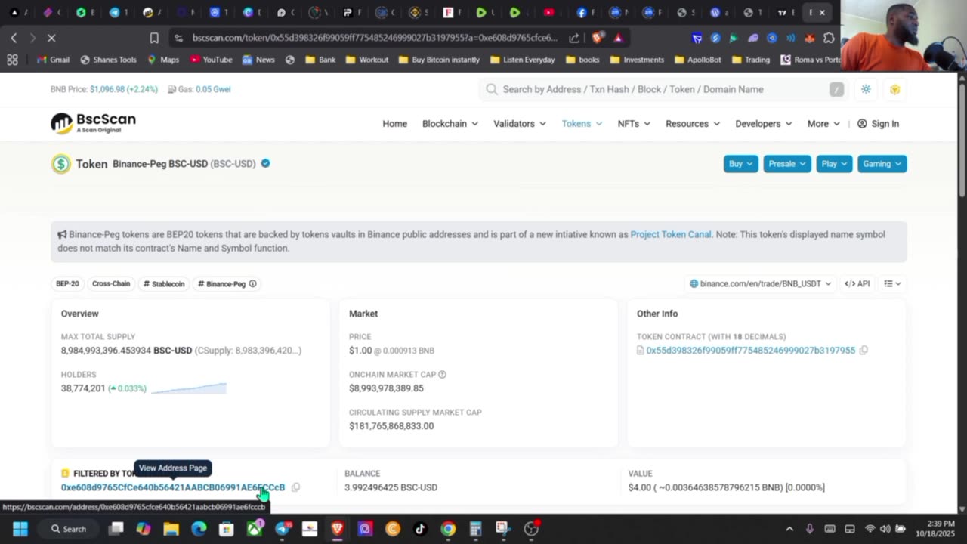This screenshot has height=544, width=967.
Task: Open the Calculator from taskbar
Action: [x=476, y=529]
